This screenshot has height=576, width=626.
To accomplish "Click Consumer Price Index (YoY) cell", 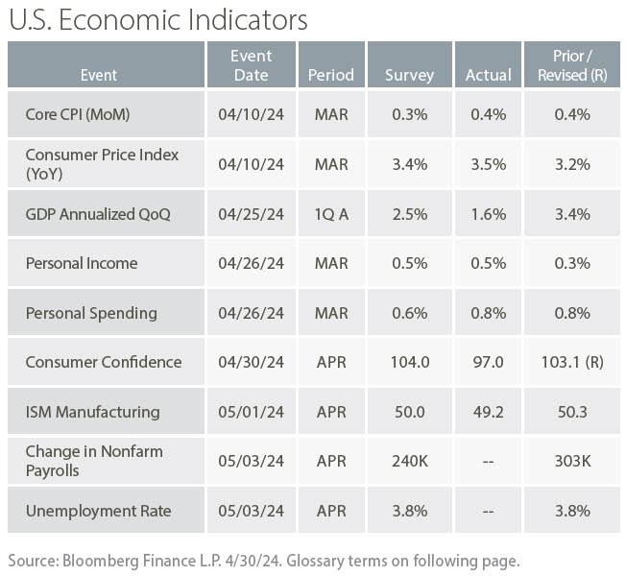I will (x=102, y=164).
